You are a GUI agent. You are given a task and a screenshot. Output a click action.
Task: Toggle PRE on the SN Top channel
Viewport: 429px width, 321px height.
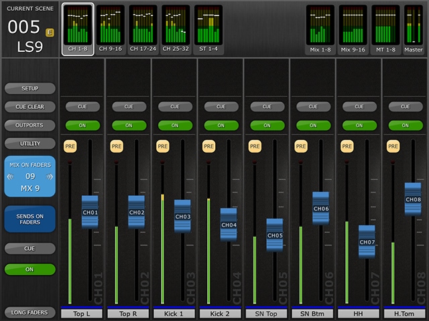255,146
